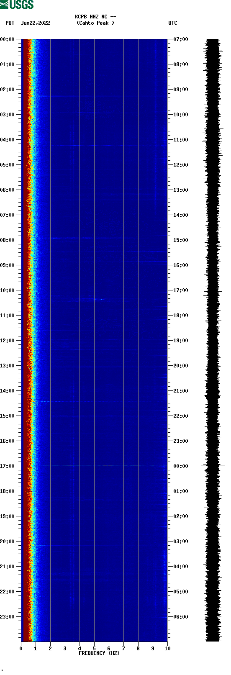Click the UTC timezone header
The image size is (231, 675).
click(x=173, y=23)
